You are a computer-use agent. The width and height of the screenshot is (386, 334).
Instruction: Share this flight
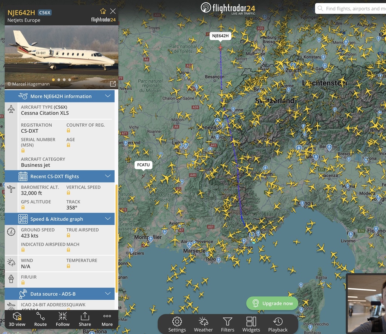(85, 319)
